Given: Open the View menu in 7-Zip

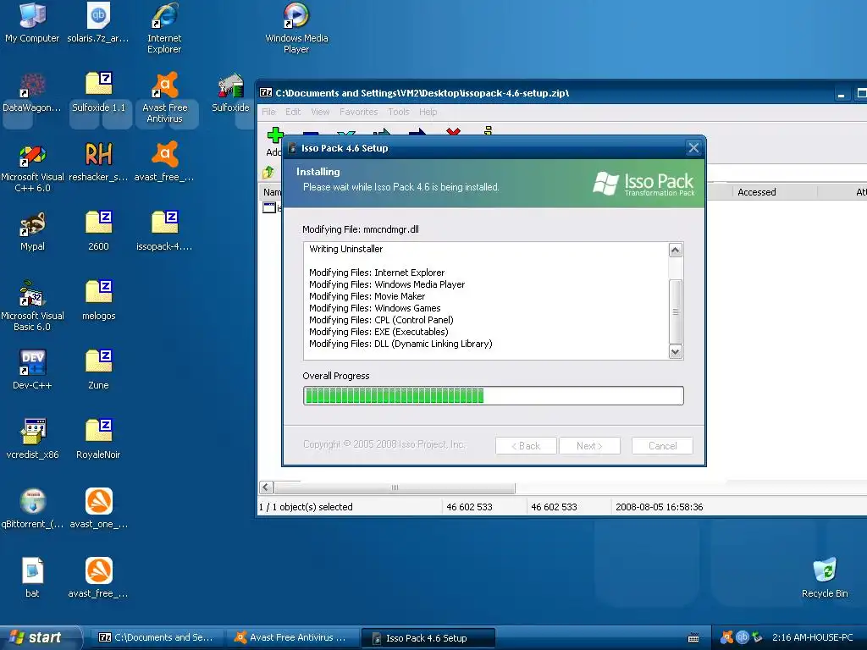Looking at the screenshot, I should 320,112.
